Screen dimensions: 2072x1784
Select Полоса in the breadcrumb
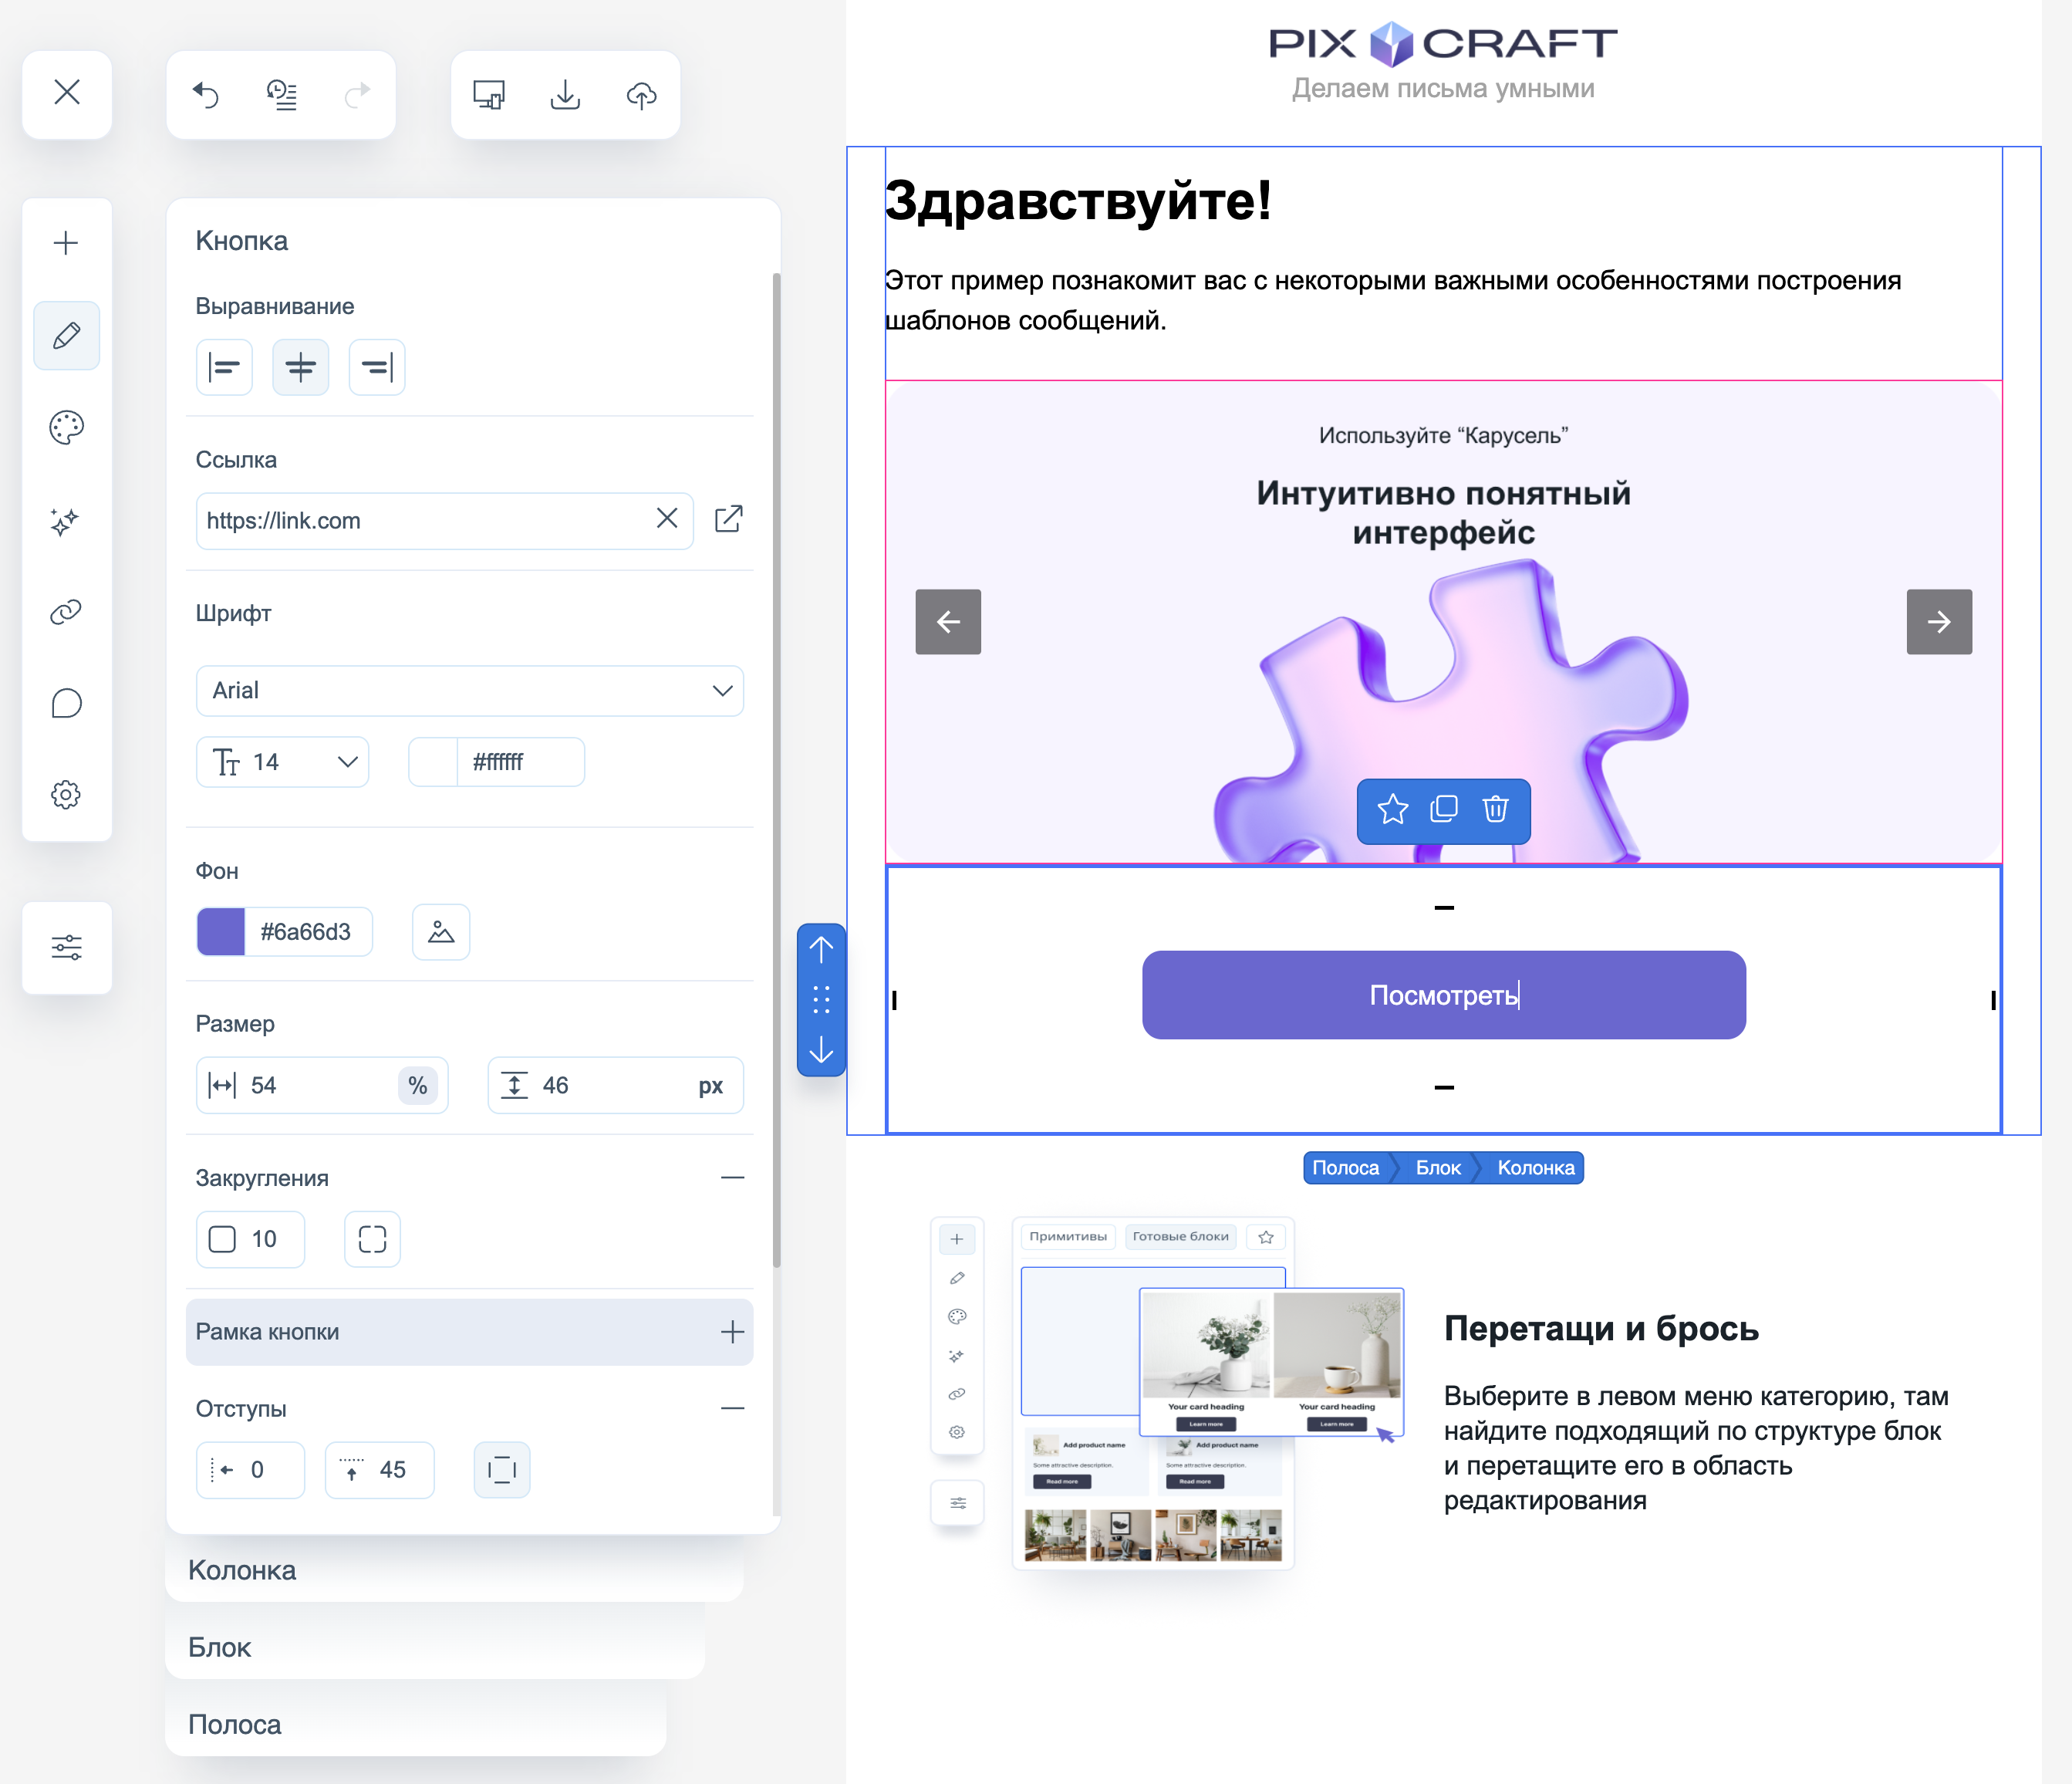(x=1345, y=1167)
